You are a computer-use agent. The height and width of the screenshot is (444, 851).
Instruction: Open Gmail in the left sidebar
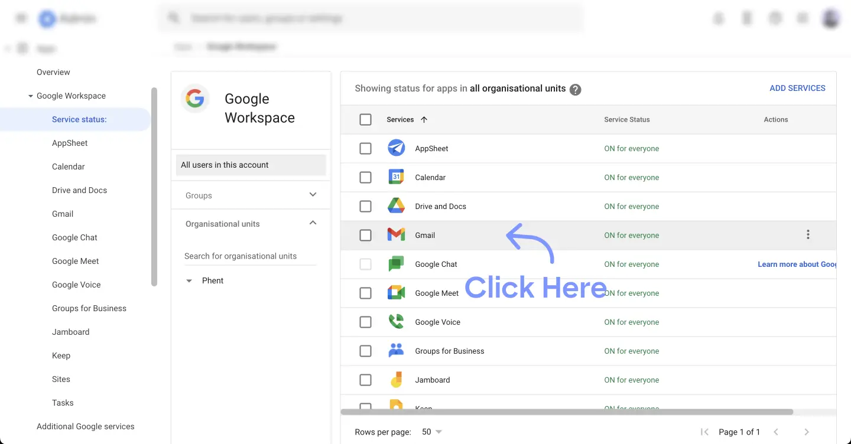(63, 214)
